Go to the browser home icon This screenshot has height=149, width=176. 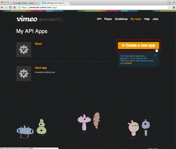[15, 7]
